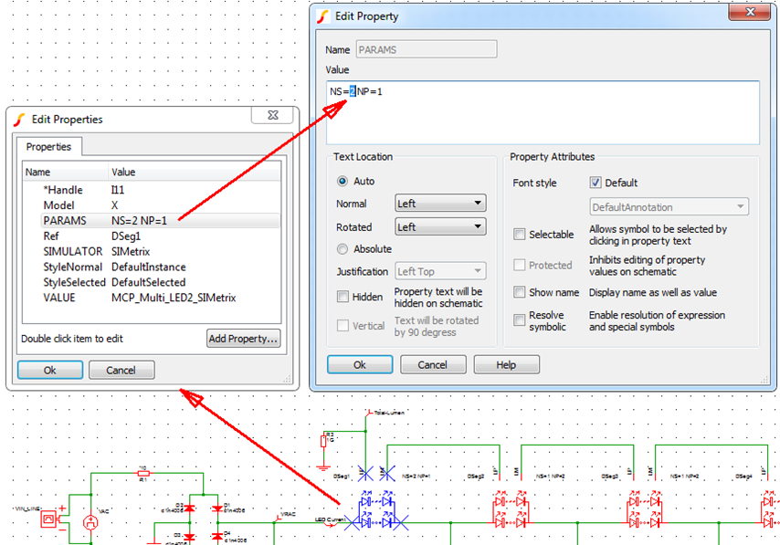The image size is (780, 545).
Task: Uncheck the Default font style checkbox
Action: (596, 183)
